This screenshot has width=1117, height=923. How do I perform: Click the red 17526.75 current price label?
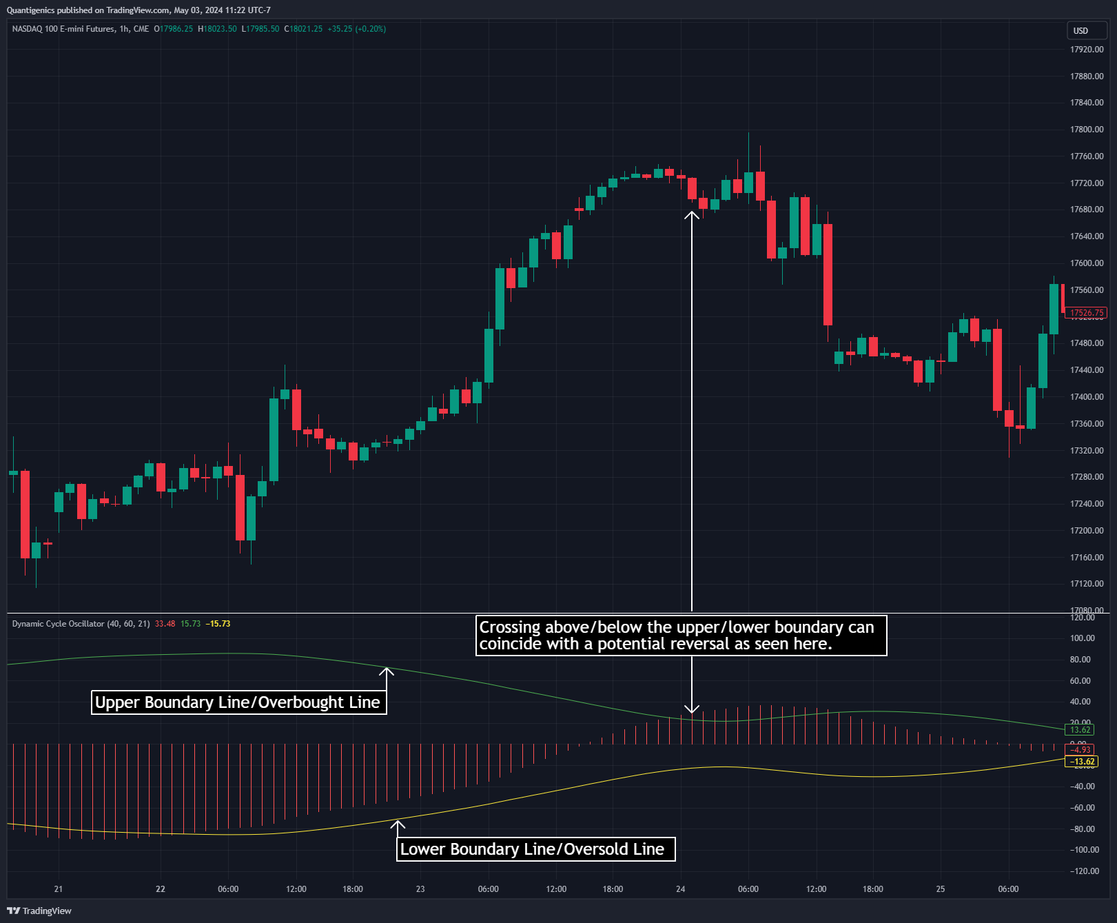1086,313
